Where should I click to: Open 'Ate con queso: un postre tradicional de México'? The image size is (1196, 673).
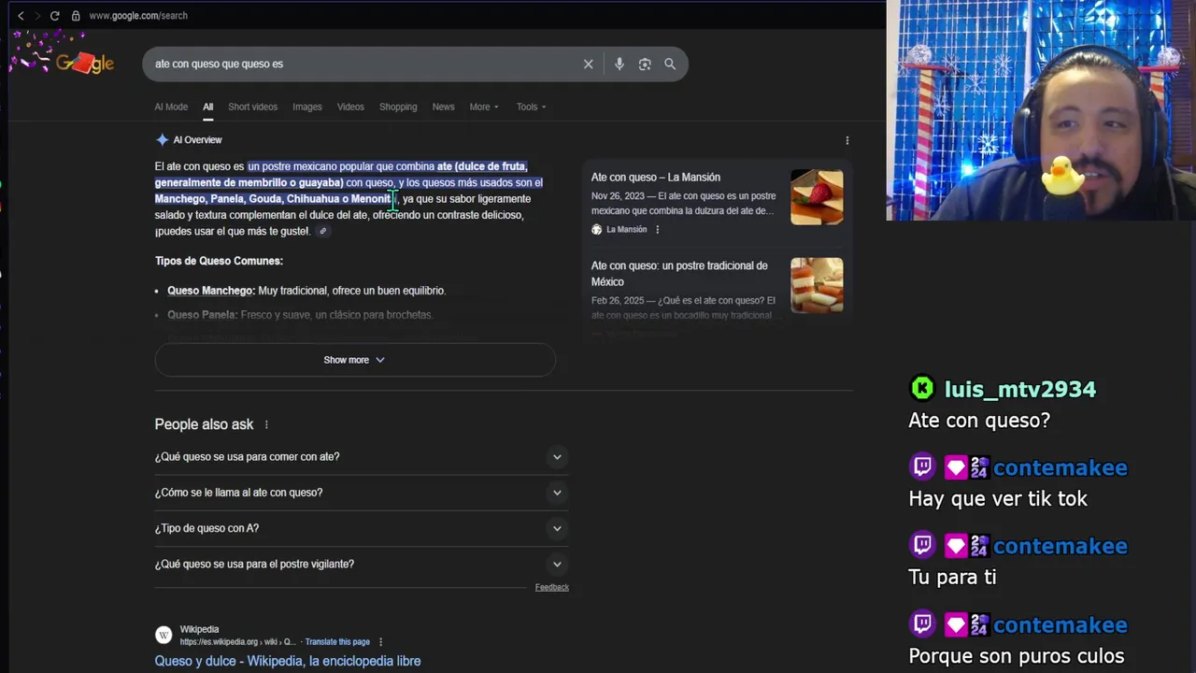tap(679, 273)
